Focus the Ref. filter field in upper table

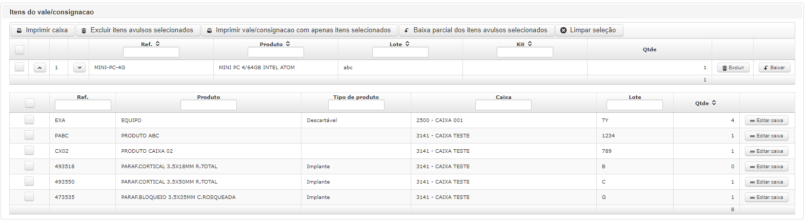151,52
